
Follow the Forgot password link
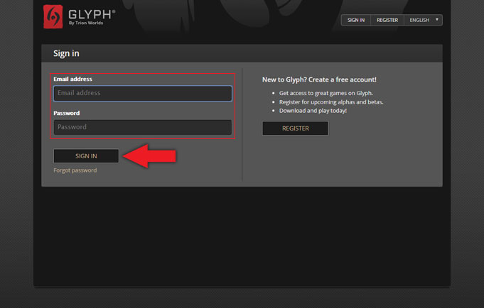tap(75, 170)
